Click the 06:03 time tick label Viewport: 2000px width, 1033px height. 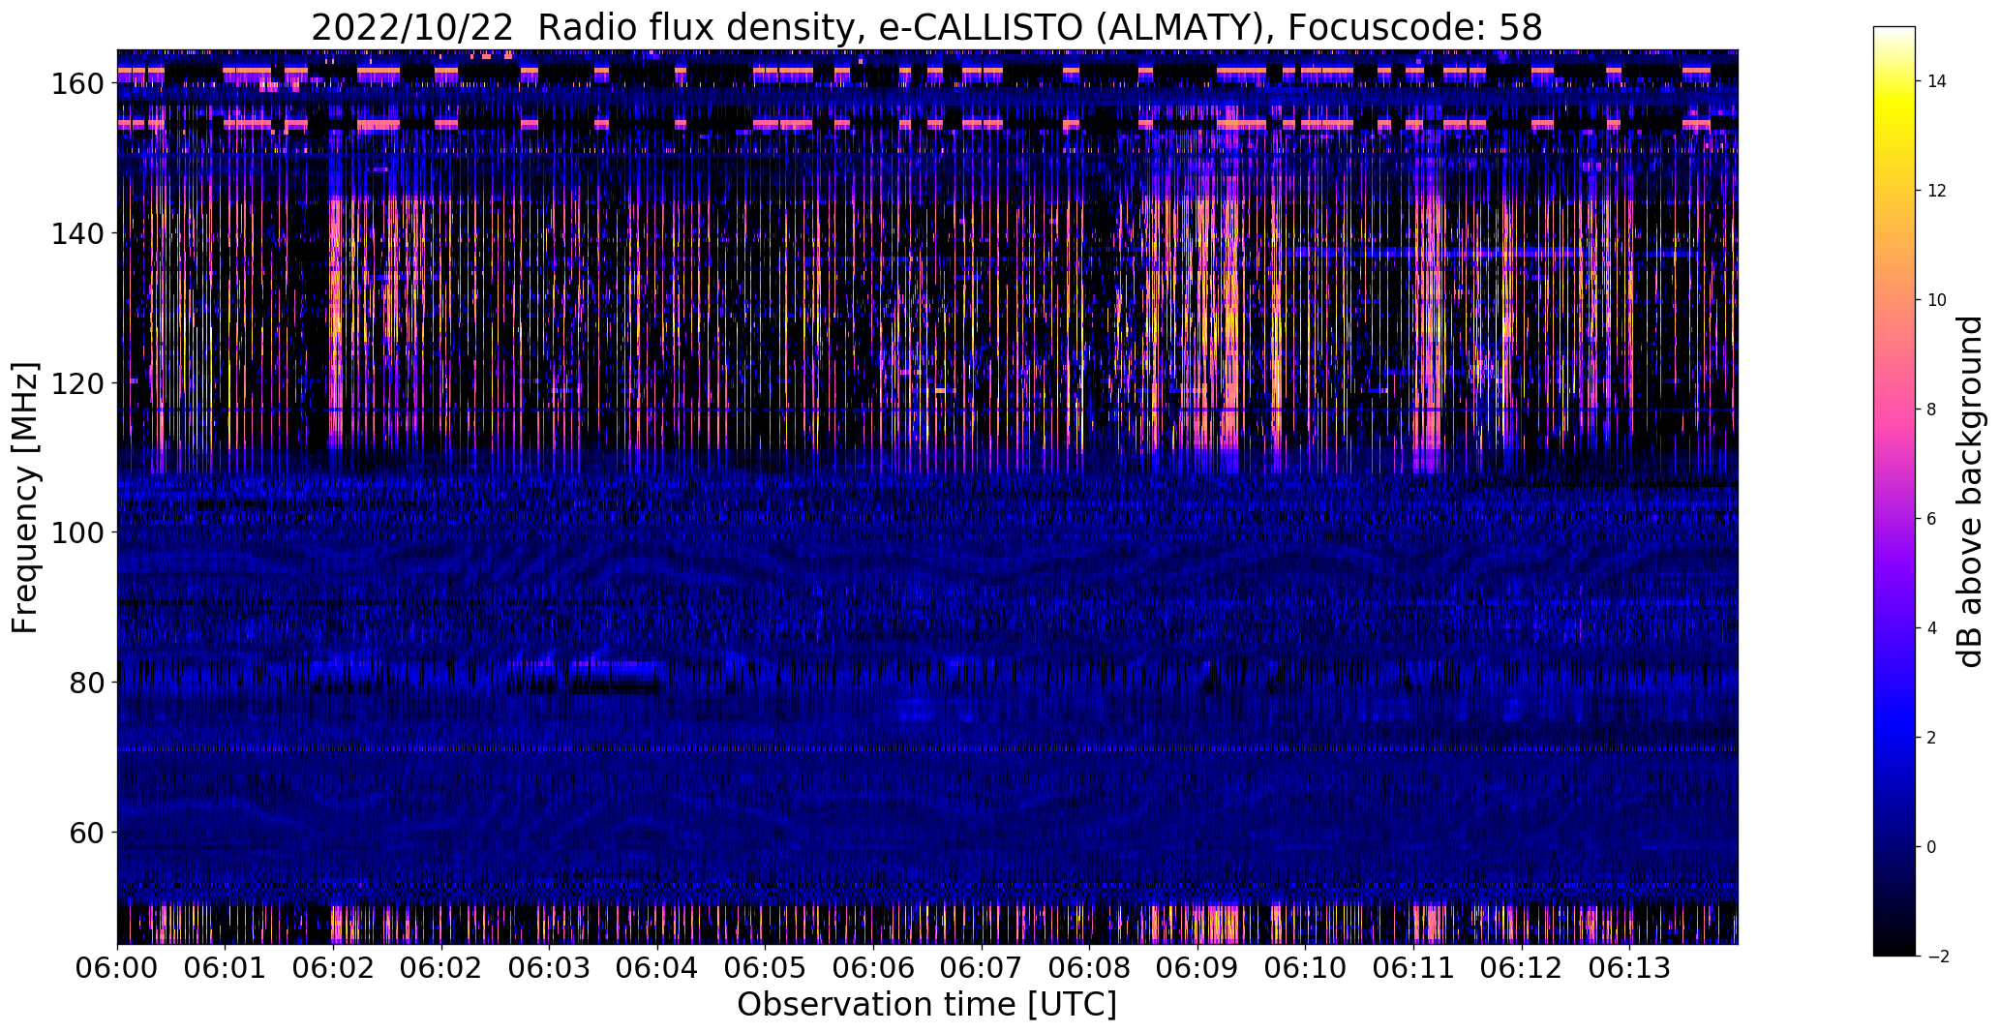pos(549,969)
